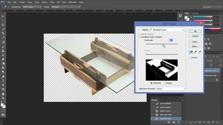Open the layer Opacity dropdown arrow
The height and width of the screenshot is (125, 223).
click(221, 61)
